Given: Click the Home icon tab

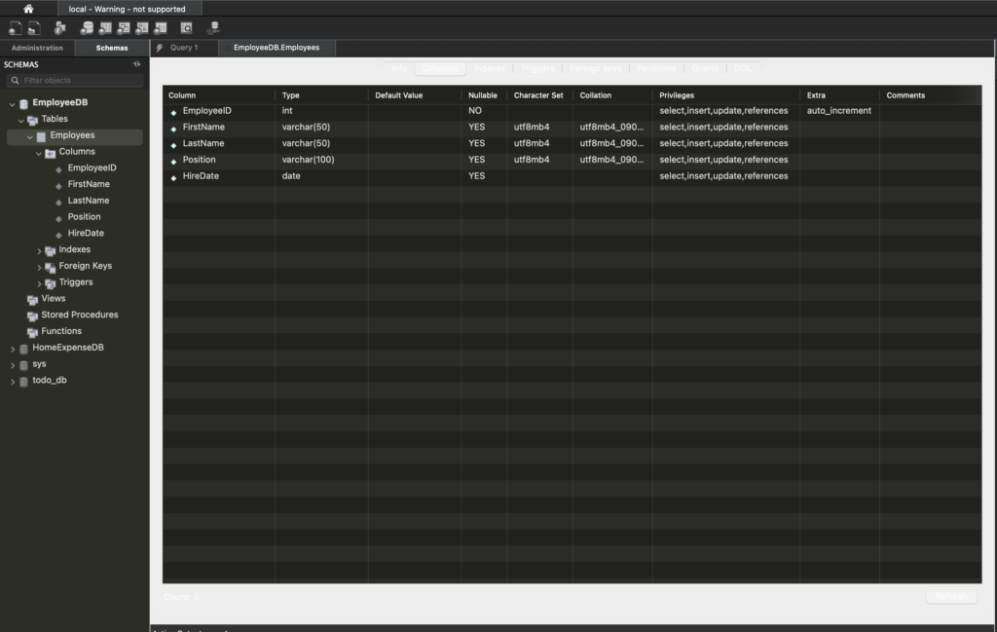Looking at the screenshot, I should 28,9.
